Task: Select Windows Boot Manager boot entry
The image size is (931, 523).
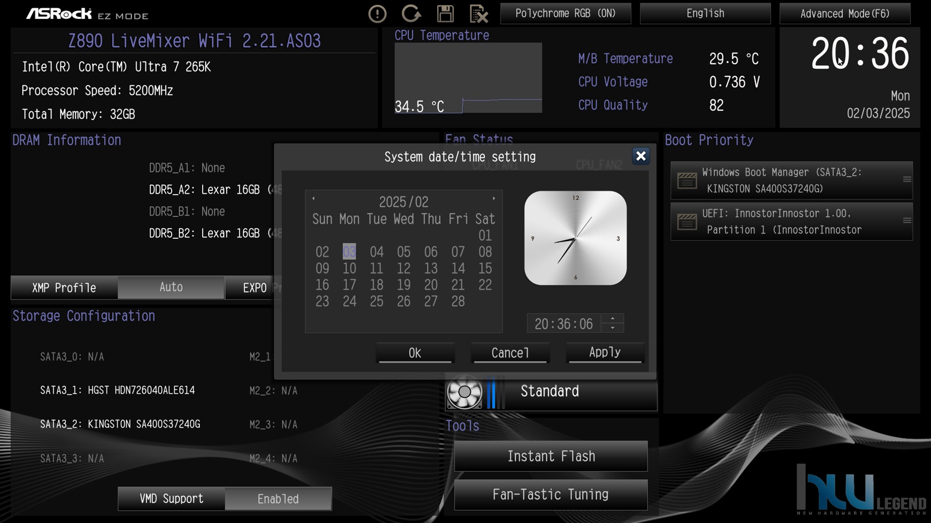Action: click(792, 180)
